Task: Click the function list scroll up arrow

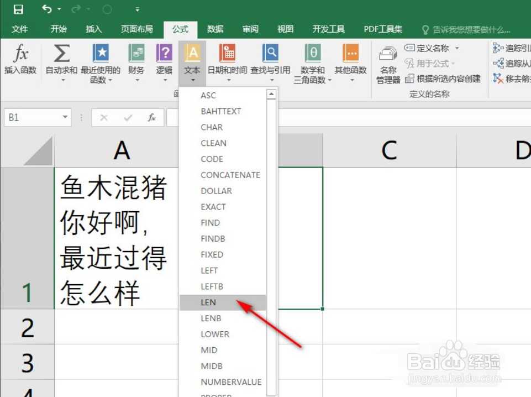Action: [x=271, y=94]
